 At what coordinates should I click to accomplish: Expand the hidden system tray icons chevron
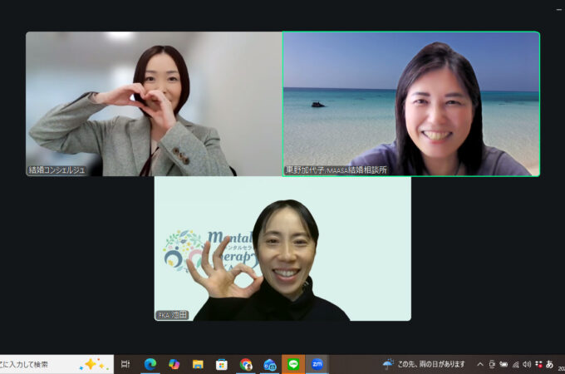pos(479,364)
